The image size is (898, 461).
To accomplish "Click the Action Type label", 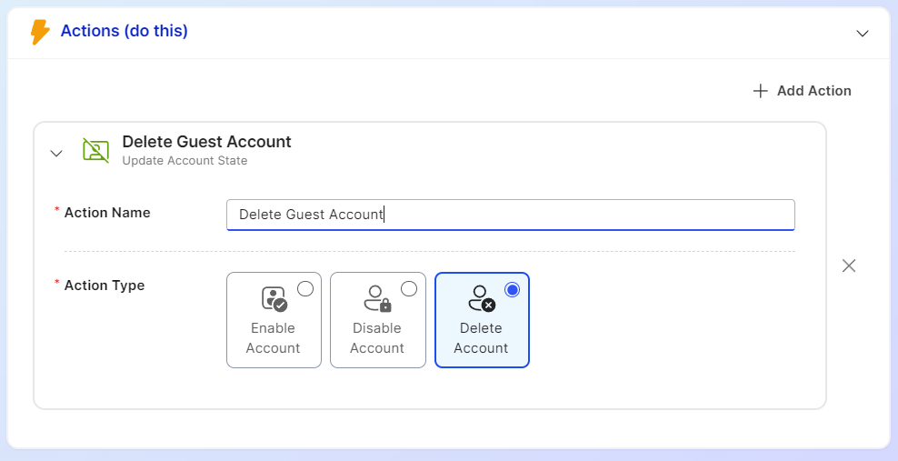I will 105,286.
